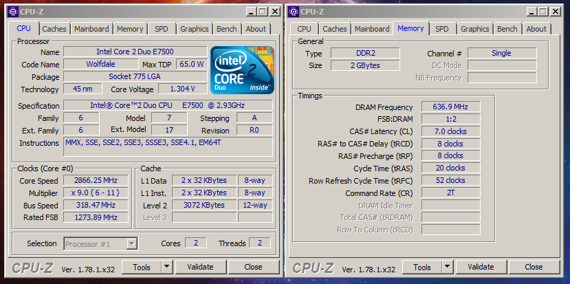
Task: Click the specification field reading E7500 @ 2.93GHz
Action: pos(168,105)
